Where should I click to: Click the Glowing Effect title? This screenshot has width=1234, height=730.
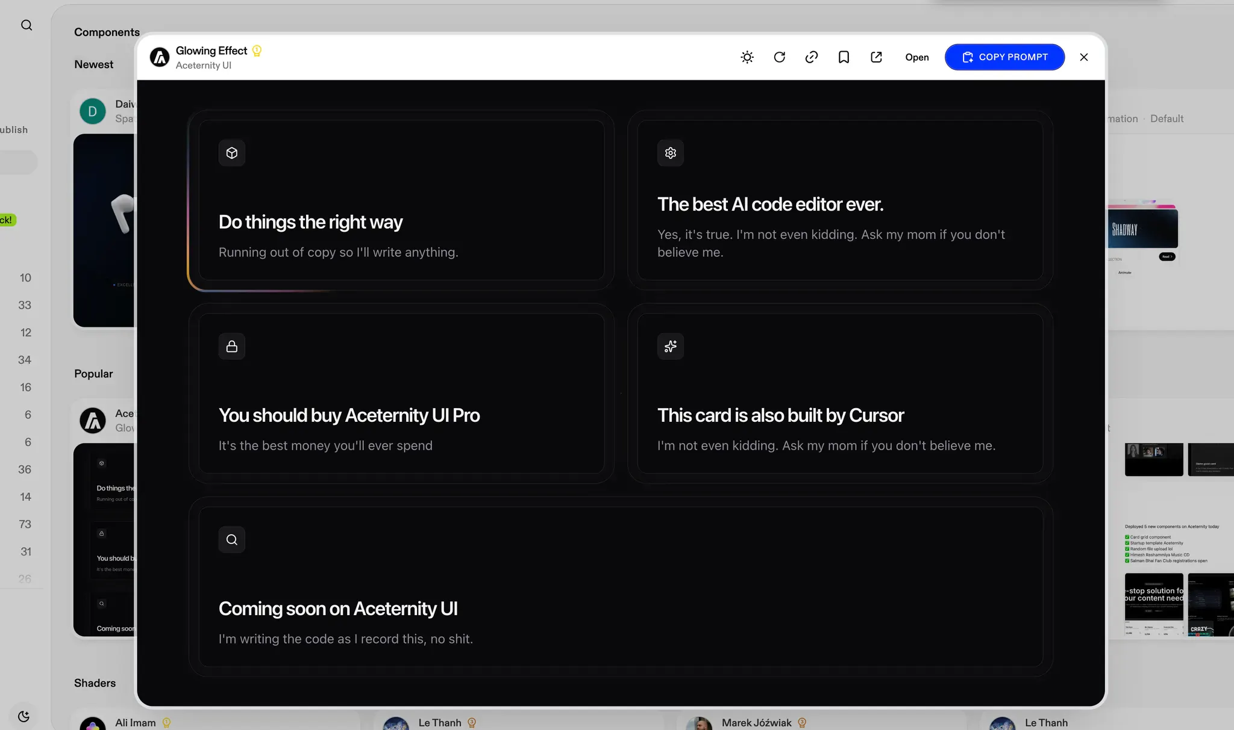[x=211, y=51]
